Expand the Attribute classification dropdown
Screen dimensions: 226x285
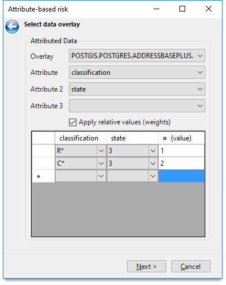pyautogui.click(x=137, y=73)
